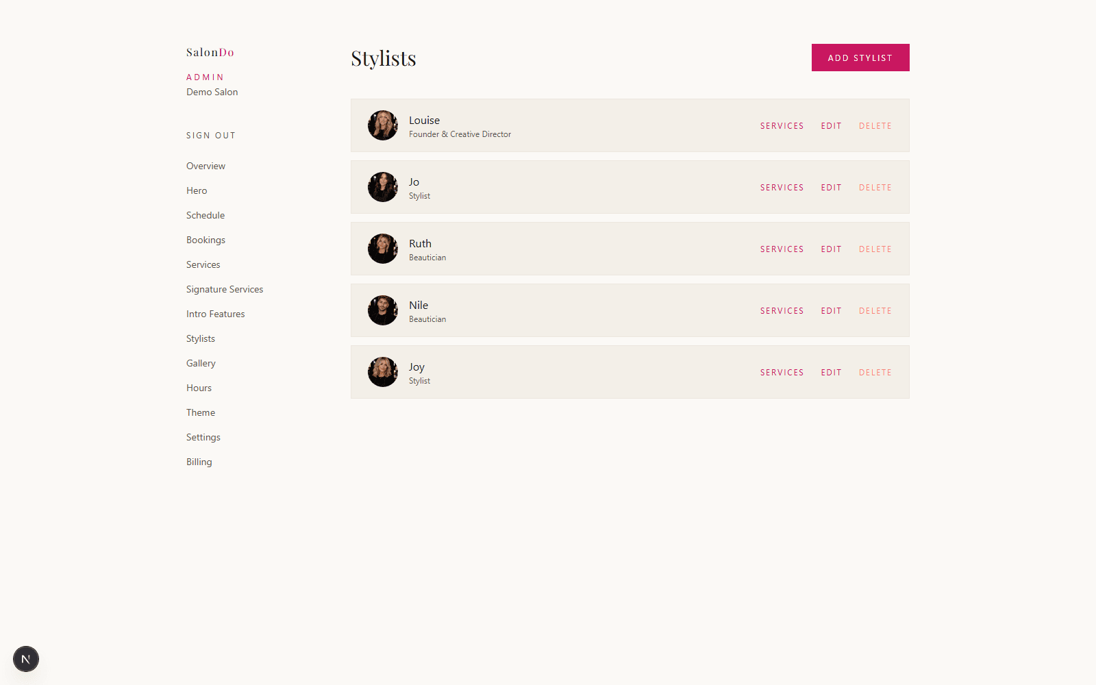This screenshot has height=685, width=1096.
Task: Click the name Jo
Action: [414, 182]
